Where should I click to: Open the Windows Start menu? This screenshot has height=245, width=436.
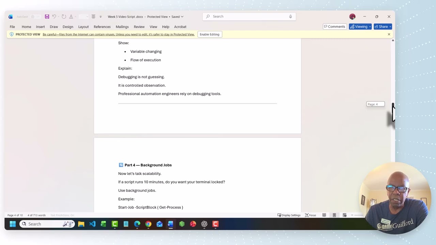coord(13,224)
